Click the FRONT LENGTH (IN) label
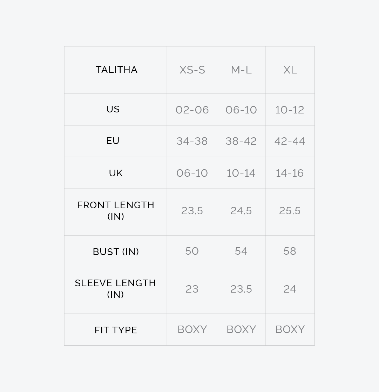The image size is (379, 392). 116,211
